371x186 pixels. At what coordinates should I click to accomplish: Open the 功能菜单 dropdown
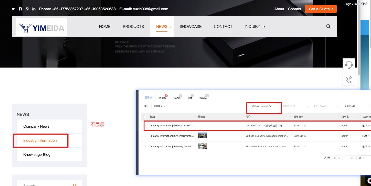click(159, 106)
